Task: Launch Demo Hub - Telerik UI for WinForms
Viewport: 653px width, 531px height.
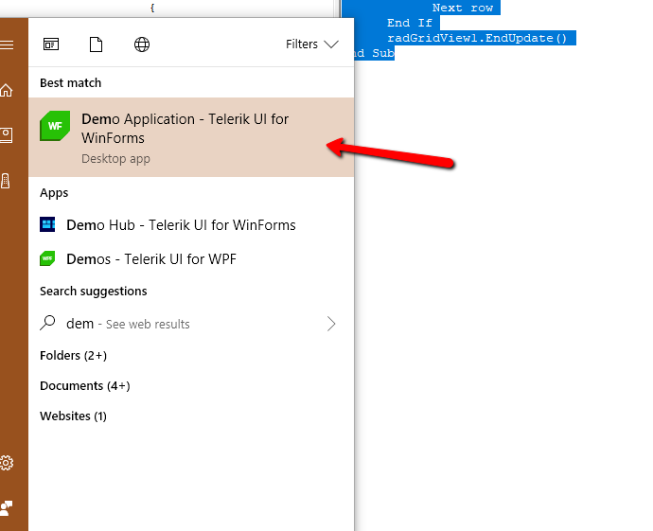Action: [x=181, y=225]
